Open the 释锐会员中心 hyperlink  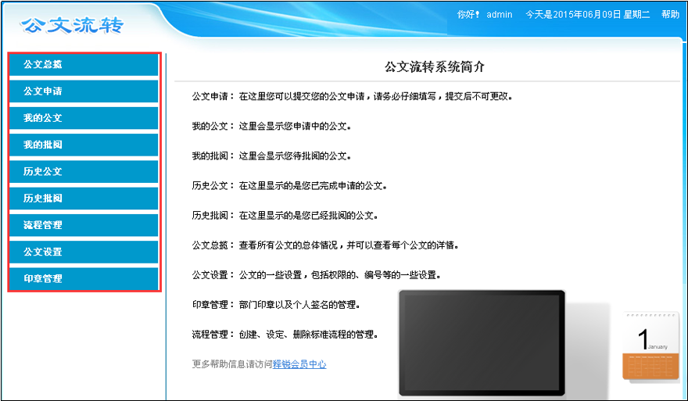pyautogui.click(x=299, y=364)
